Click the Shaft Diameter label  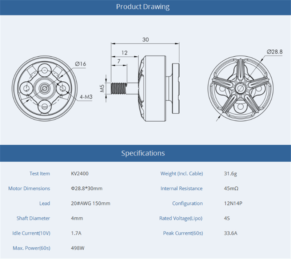[x=33, y=218]
